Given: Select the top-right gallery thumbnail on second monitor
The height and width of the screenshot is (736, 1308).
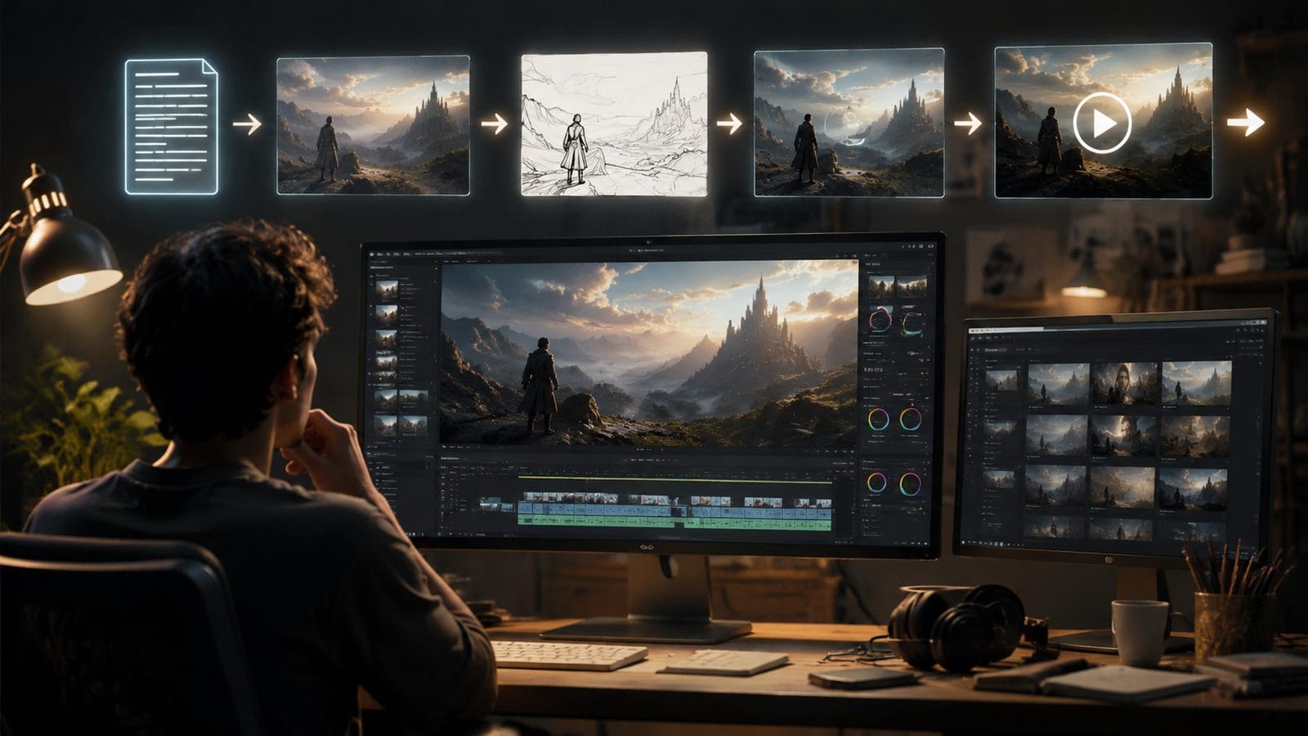Looking at the screenshot, I should click(x=1197, y=383).
